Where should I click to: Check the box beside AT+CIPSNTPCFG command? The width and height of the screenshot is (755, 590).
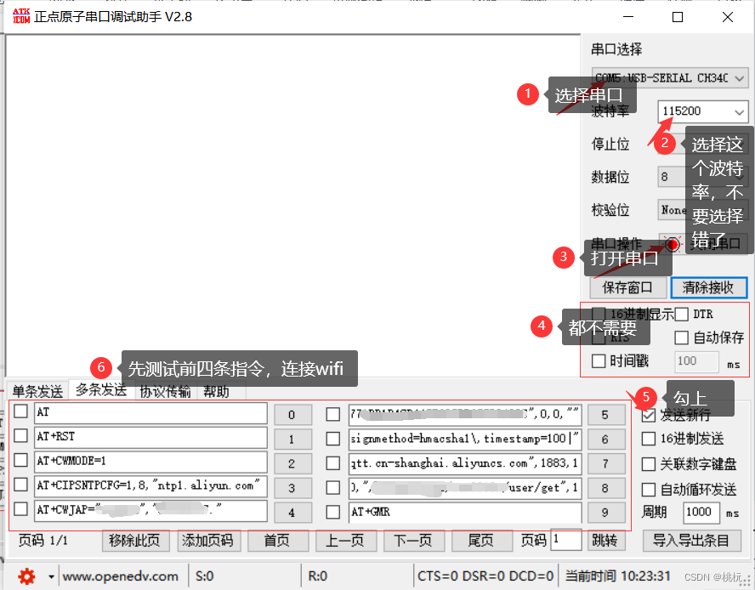tap(20, 485)
